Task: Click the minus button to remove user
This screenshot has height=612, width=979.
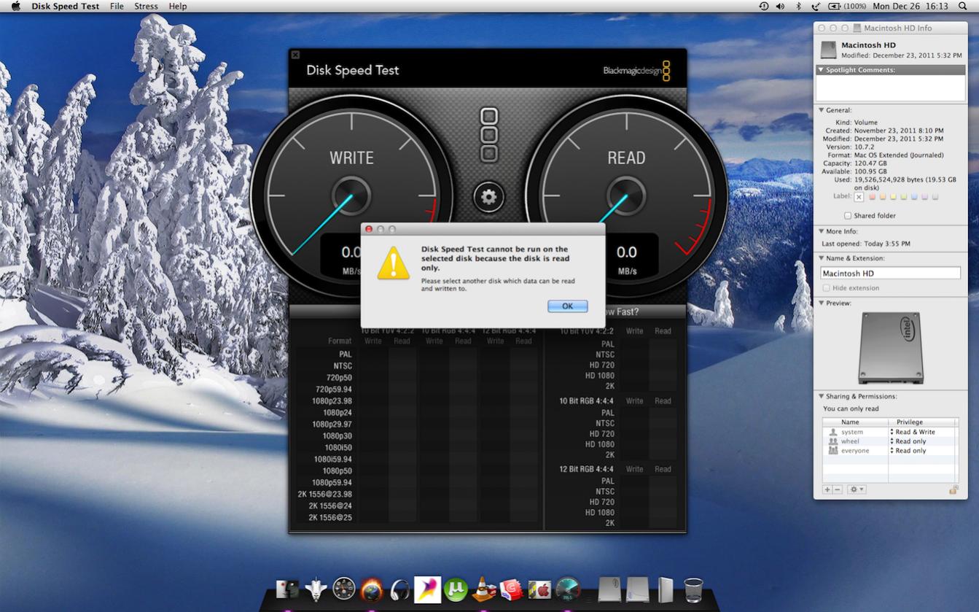Action: point(838,489)
